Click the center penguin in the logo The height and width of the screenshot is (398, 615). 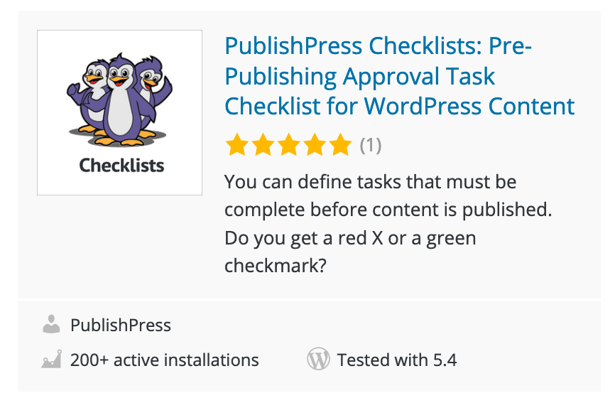pos(121,100)
